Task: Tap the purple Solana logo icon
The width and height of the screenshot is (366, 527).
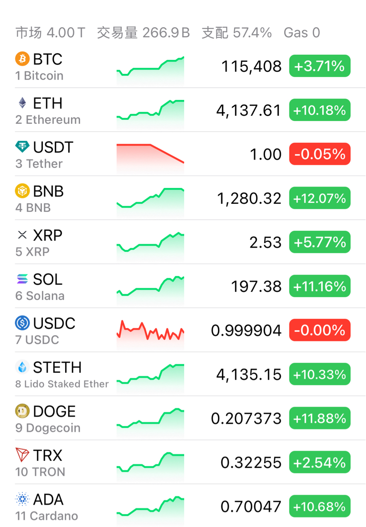Action: click(22, 279)
